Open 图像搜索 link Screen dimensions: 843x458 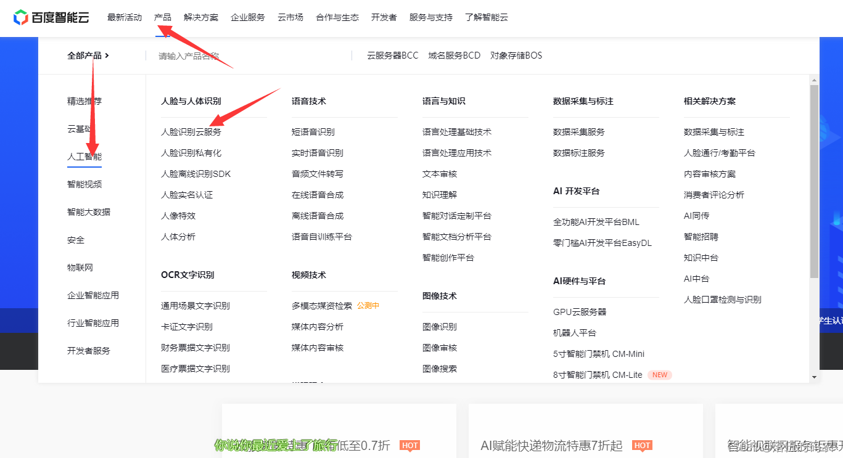coord(440,369)
